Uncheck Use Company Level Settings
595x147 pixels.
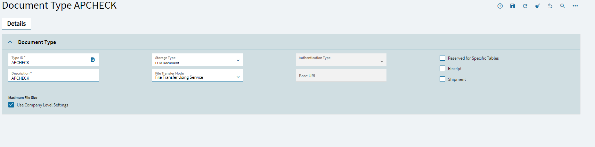(x=11, y=105)
